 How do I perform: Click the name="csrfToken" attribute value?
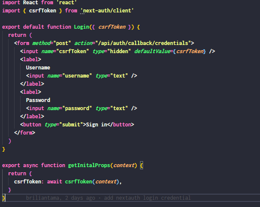[x=73, y=51]
